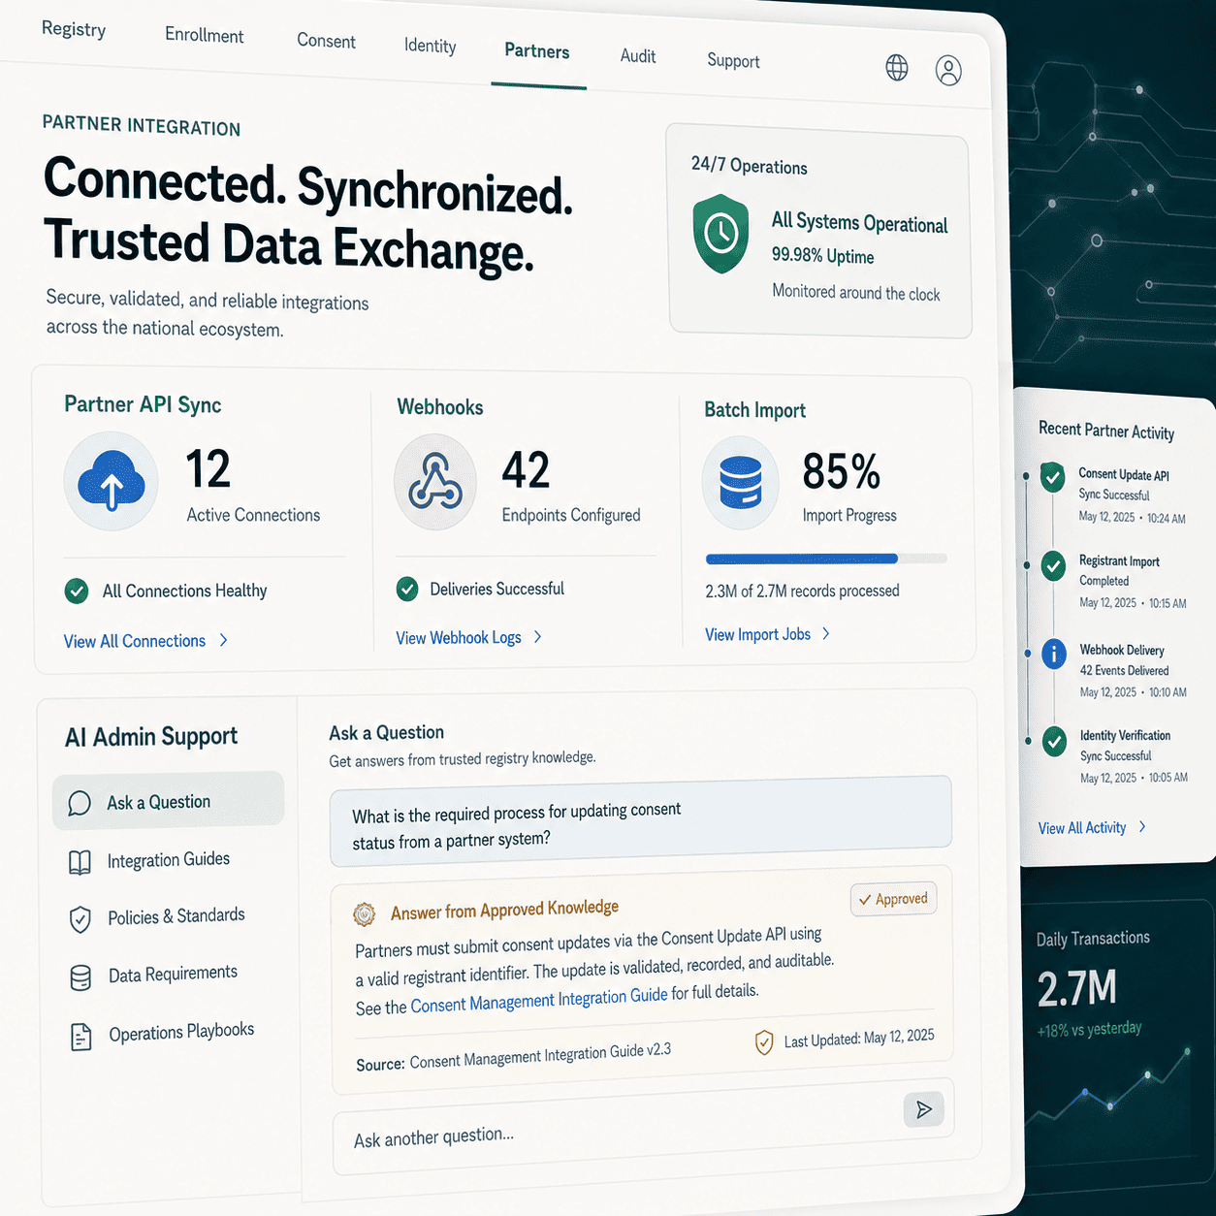Click the May 12, 2025 10:24 AM timestamp
The width and height of the screenshot is (1216, 1216).
point(1132,518)
